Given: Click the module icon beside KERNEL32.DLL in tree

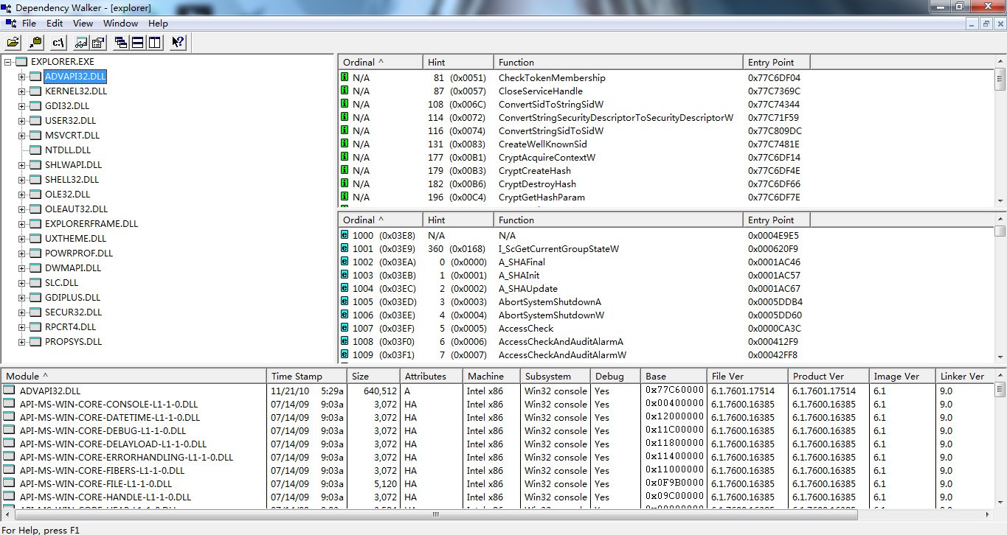Looking at the screenshot, I should 35,91.
